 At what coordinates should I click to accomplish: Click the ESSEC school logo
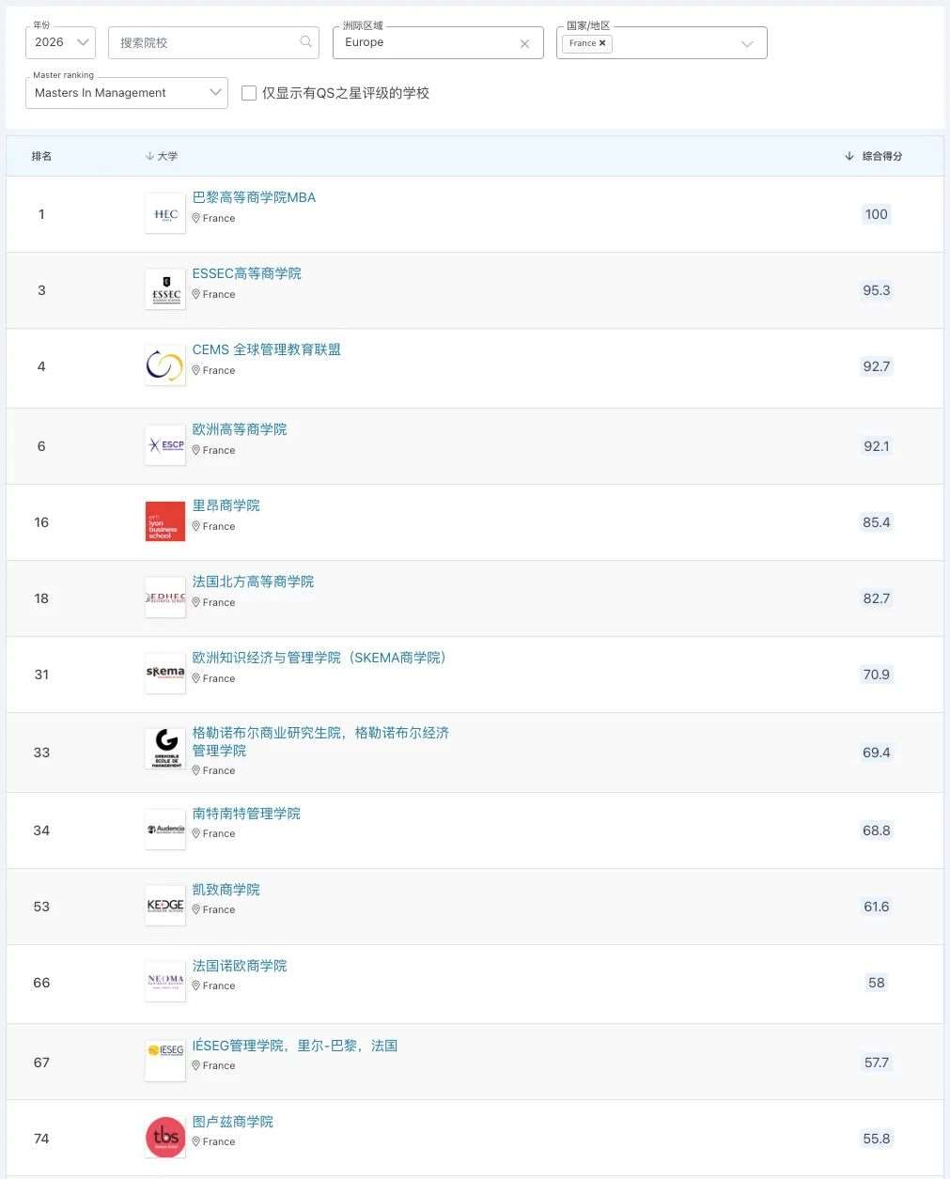click(x=165, y=290)
